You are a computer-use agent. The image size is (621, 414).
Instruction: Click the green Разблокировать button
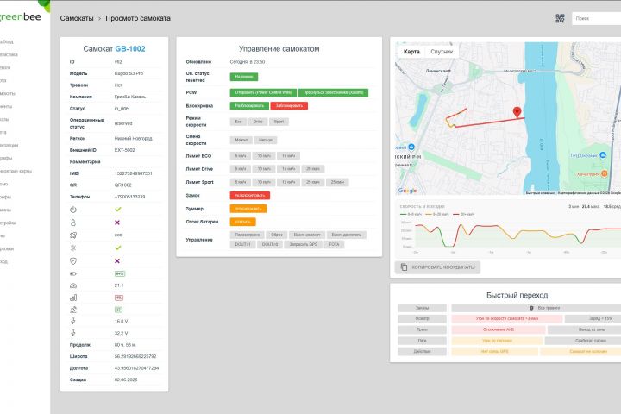coord(249,106)
